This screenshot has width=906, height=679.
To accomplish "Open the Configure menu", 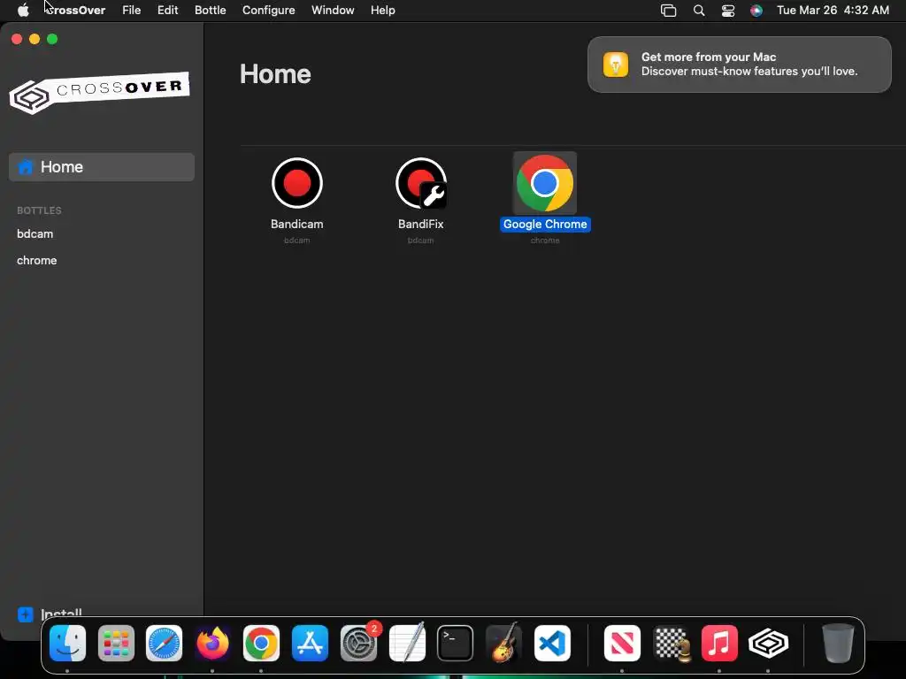I will pyautogui.click(x=269, y=11).
